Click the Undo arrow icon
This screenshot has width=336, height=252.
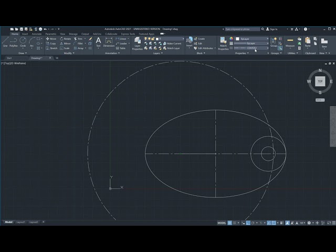(45, 29)
